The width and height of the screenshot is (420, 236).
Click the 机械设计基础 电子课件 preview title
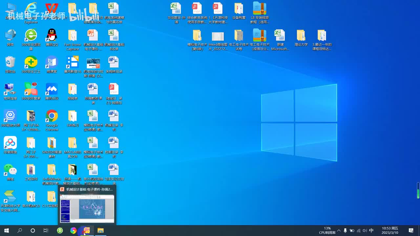coord(89,189)
